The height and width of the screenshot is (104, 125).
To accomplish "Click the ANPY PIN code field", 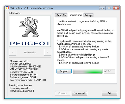I will click(x=109, y=71).
